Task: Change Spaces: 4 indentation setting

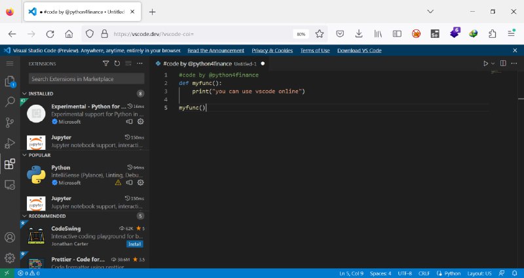Action: click(381, 273)
